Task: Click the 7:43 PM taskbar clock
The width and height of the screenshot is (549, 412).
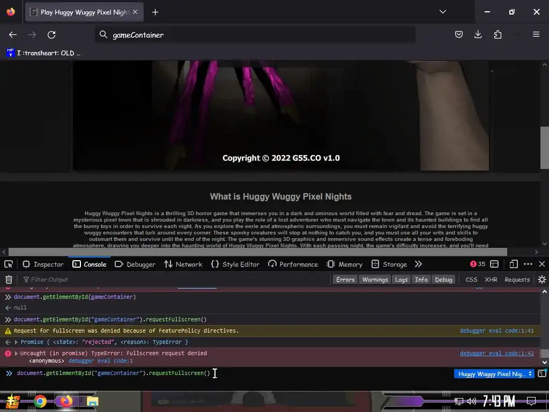Action: click(499, 401)
